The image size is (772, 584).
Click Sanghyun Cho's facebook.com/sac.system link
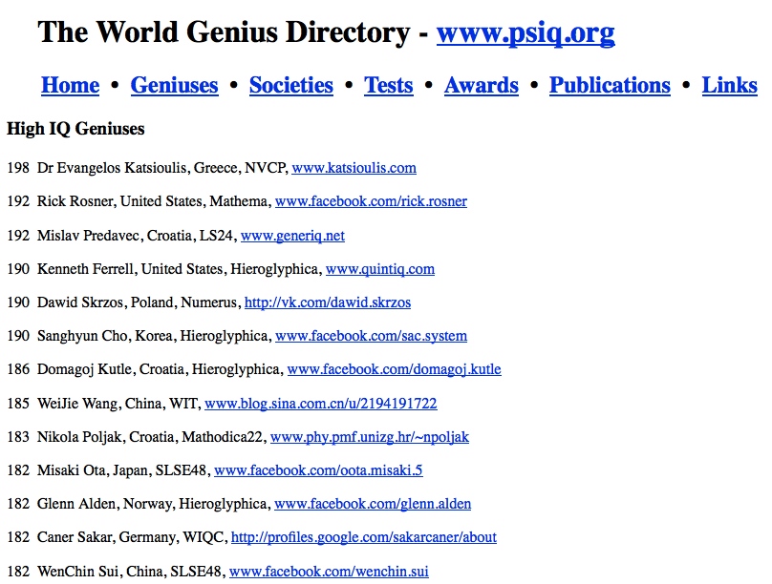371,336
